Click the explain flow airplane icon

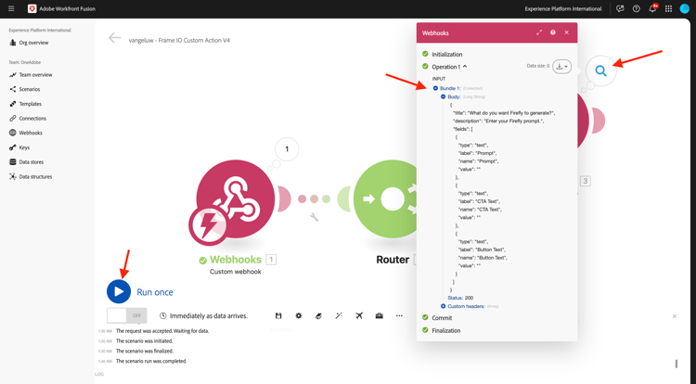(x=359, y=315)
